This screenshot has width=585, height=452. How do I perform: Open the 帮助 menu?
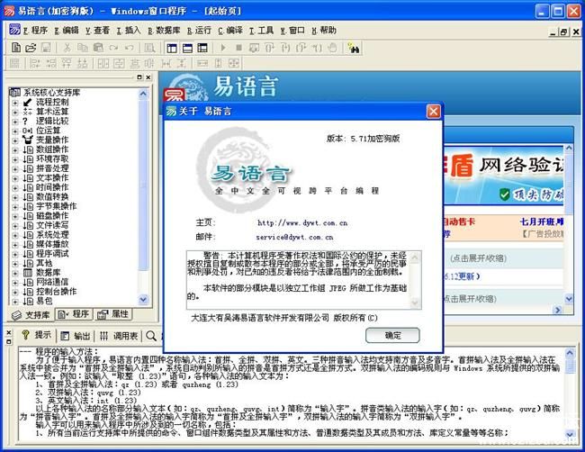pyautogui.click(x=324, y=31)
